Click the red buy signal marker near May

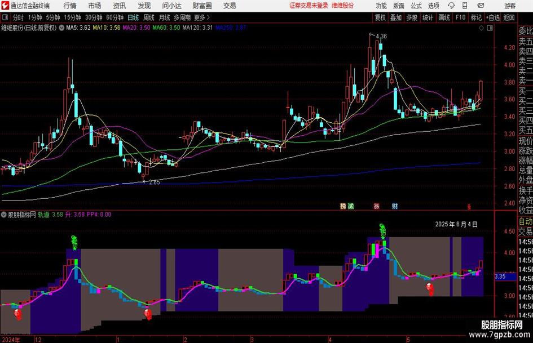430,289
